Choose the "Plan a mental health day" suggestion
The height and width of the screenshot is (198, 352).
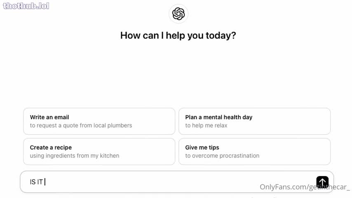tap(254, 121)
